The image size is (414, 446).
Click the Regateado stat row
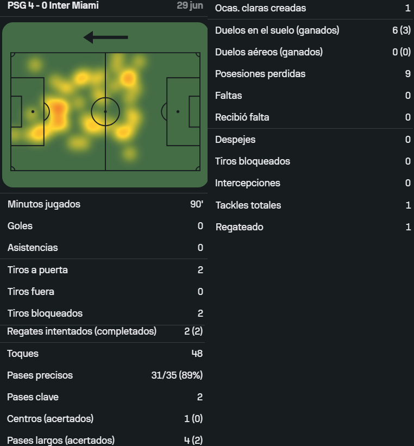(311, 227)
